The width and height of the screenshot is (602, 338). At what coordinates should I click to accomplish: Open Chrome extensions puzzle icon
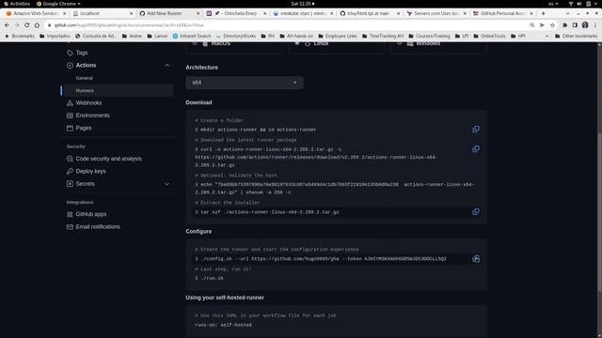[x=564, y=25]
